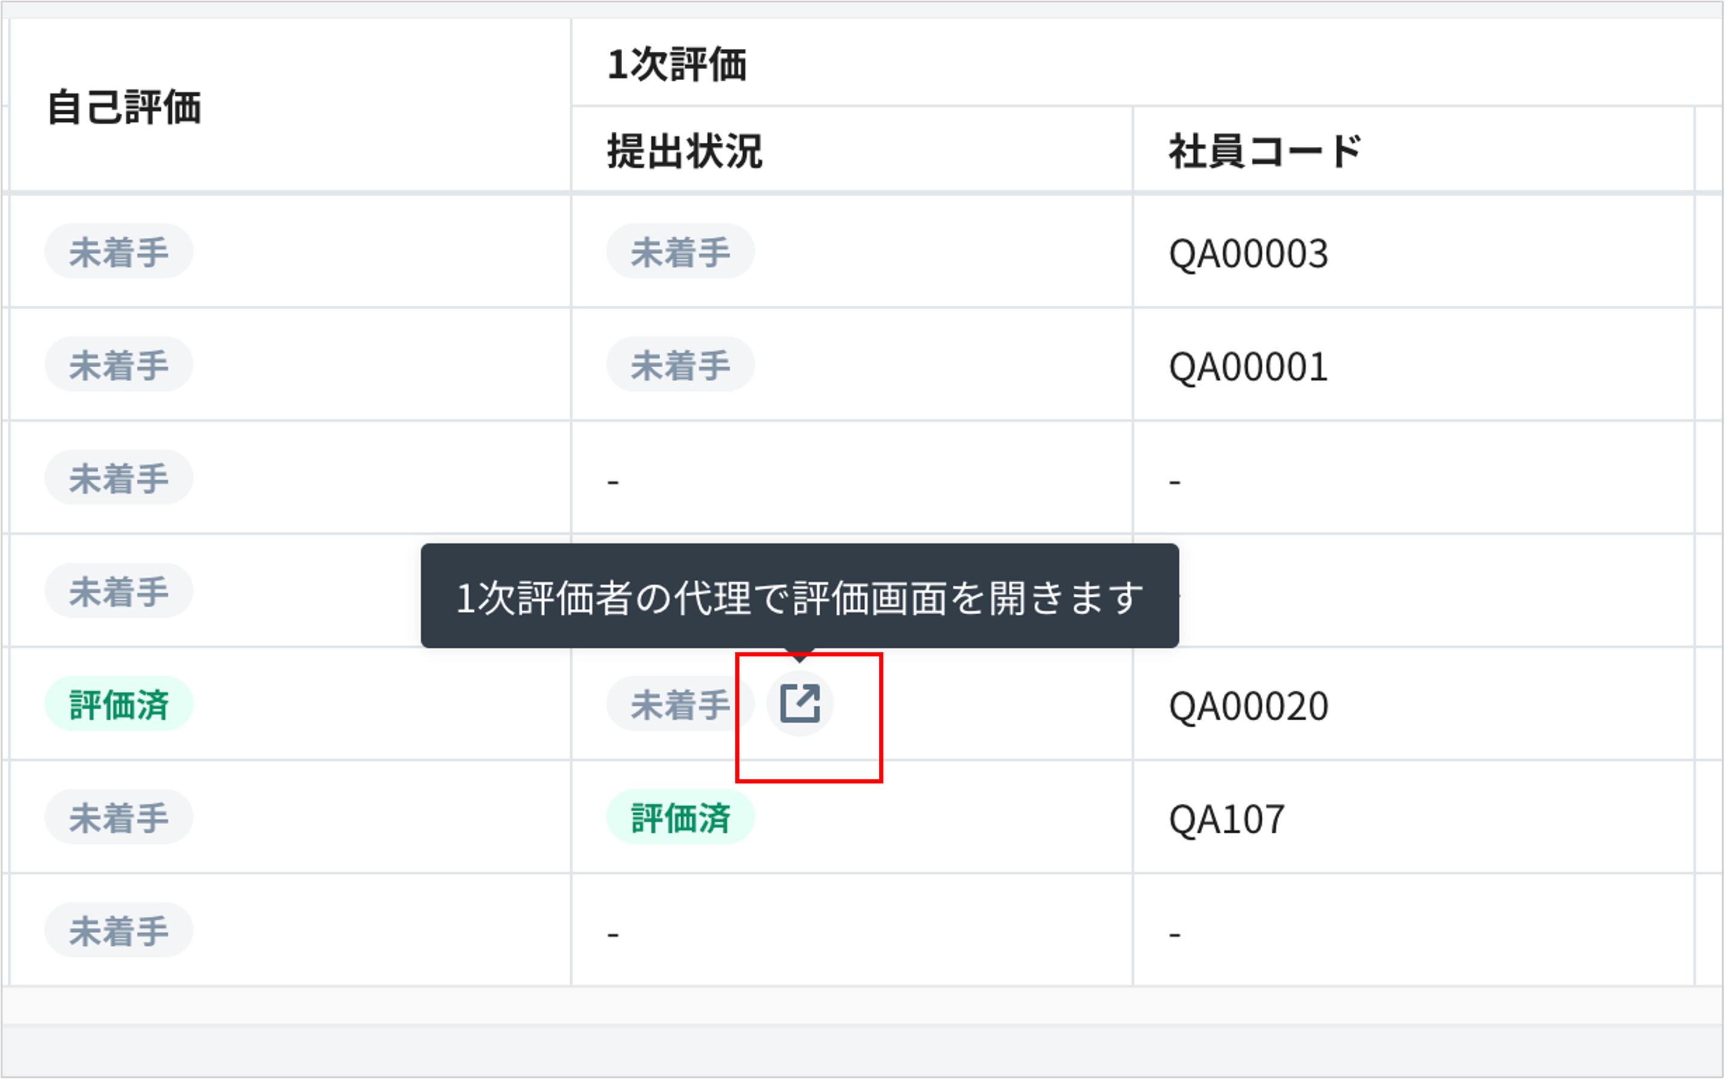This screenshot has height=1079, width=1725.
Task: Open proxy evaluation screen icon for QA00020
Action: [x=799, y=704]
